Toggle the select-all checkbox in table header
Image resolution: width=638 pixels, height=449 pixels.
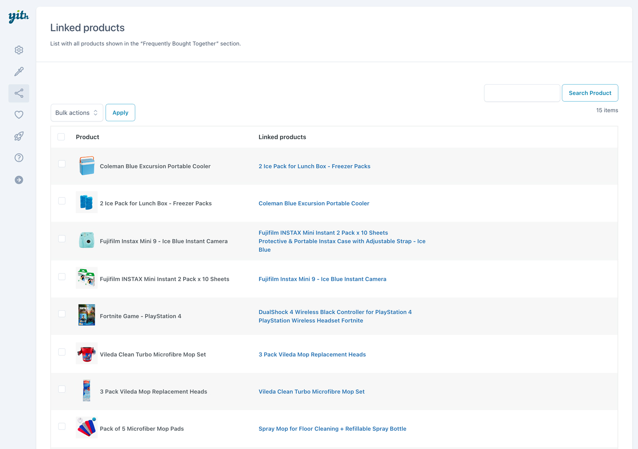61,137
